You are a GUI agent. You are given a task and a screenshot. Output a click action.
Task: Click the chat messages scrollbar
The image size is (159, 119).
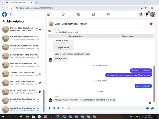click(154, 84)
